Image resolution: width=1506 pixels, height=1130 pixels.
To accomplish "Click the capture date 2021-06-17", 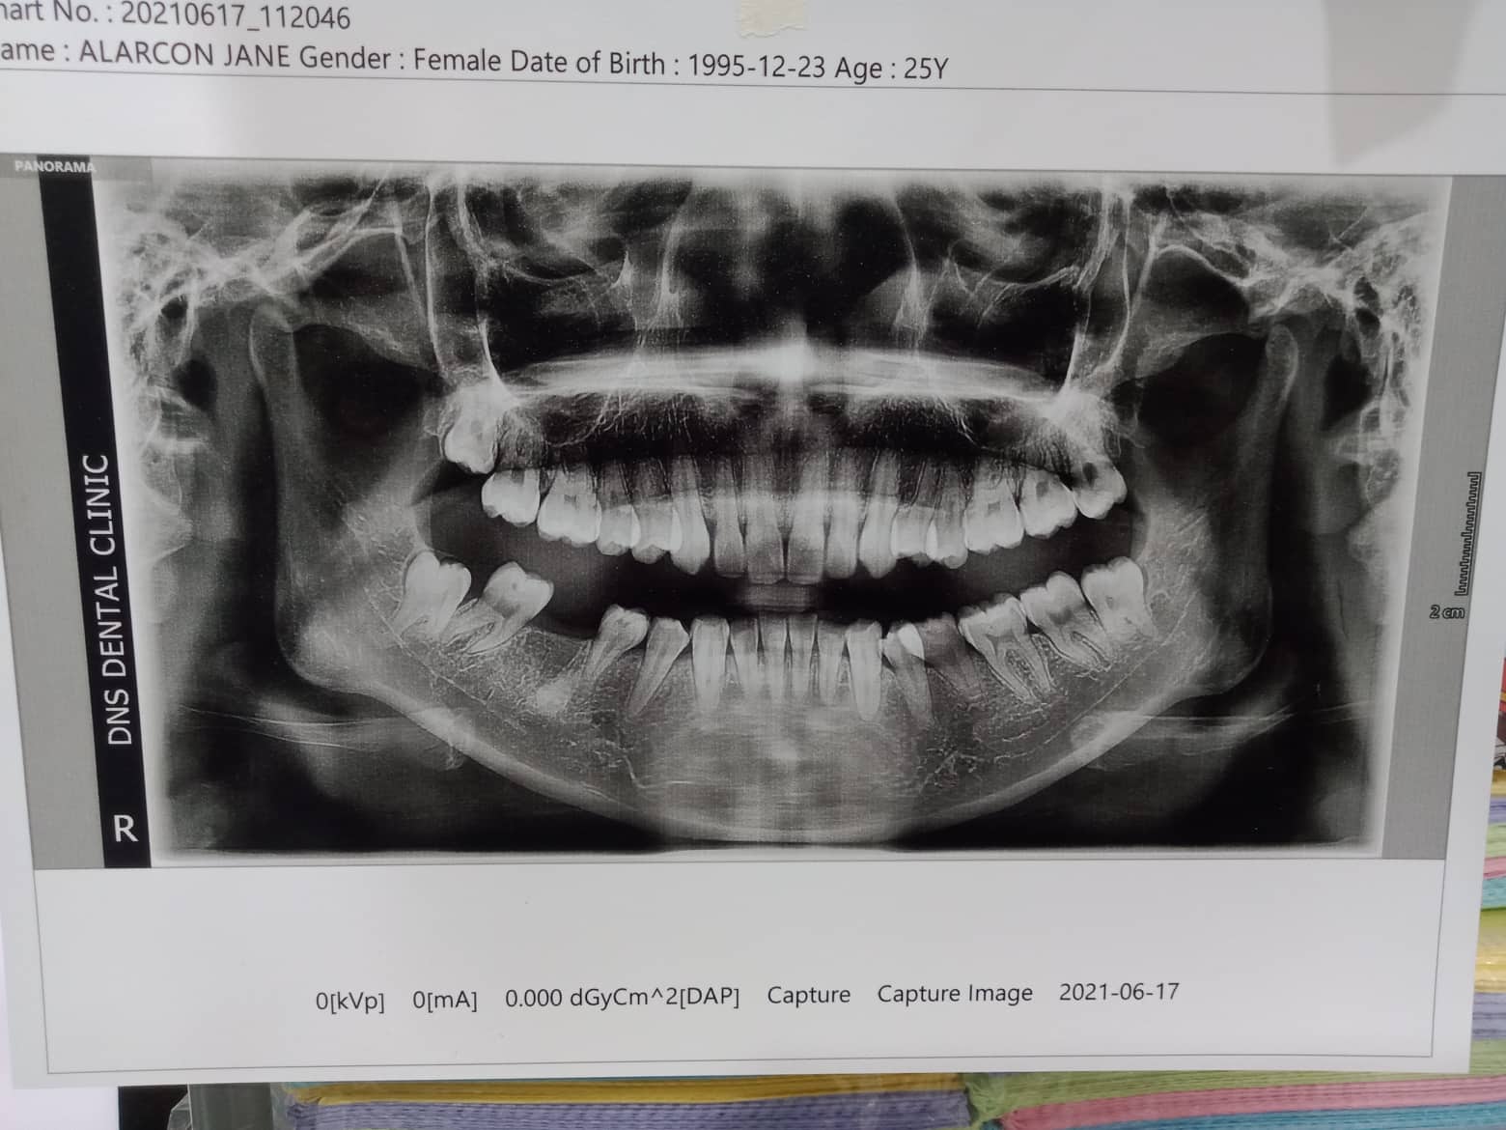I will (x=1118, y=992).
